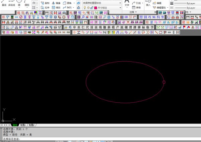Screen dimensions: 201x142
Task: Click the Insert block (插入) tool
Action: click(148, 4)
